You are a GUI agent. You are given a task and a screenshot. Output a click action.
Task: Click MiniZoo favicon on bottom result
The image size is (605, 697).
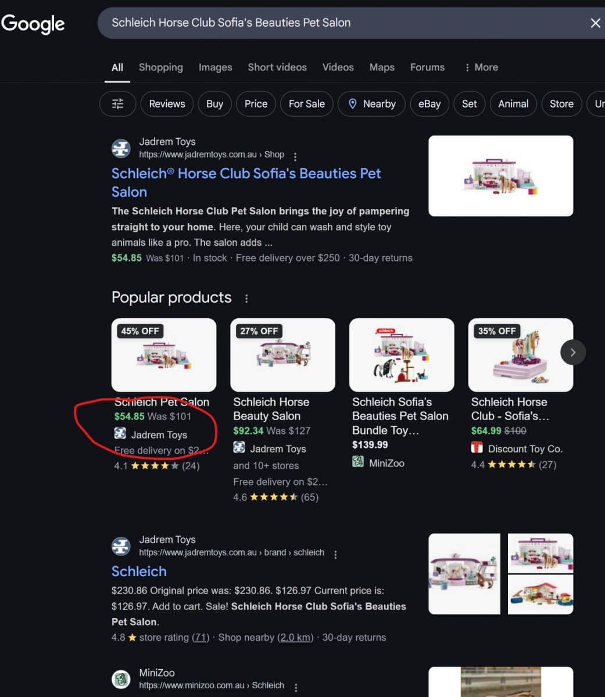tap(121, 679)
